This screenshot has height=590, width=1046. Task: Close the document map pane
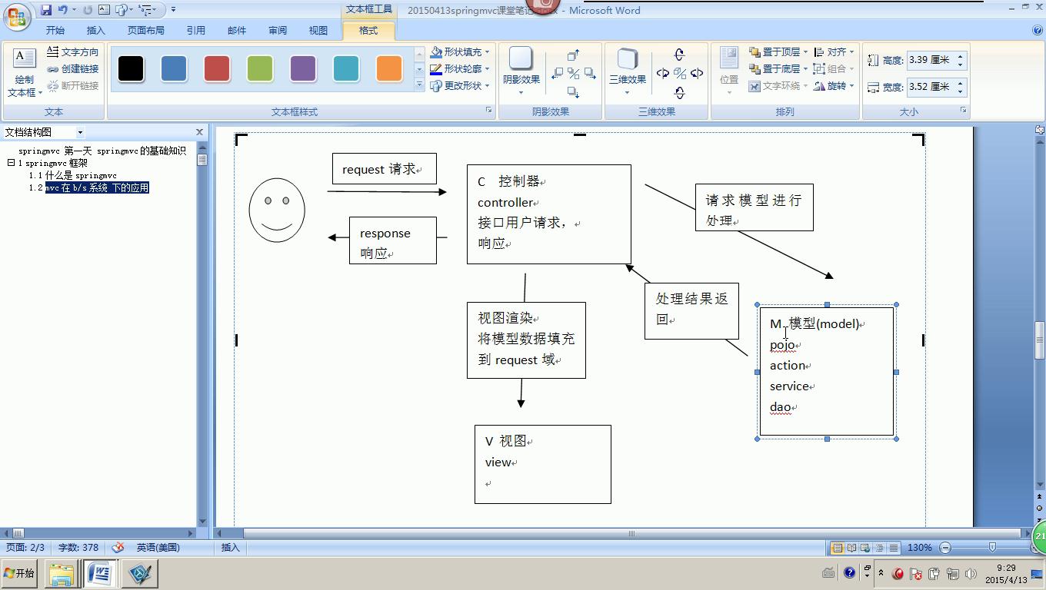(x=199, y=132)
